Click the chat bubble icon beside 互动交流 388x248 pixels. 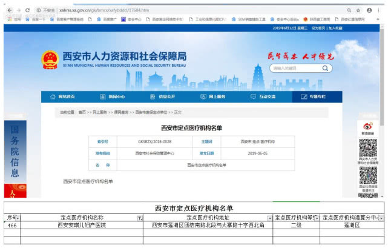tap(253, 97)
